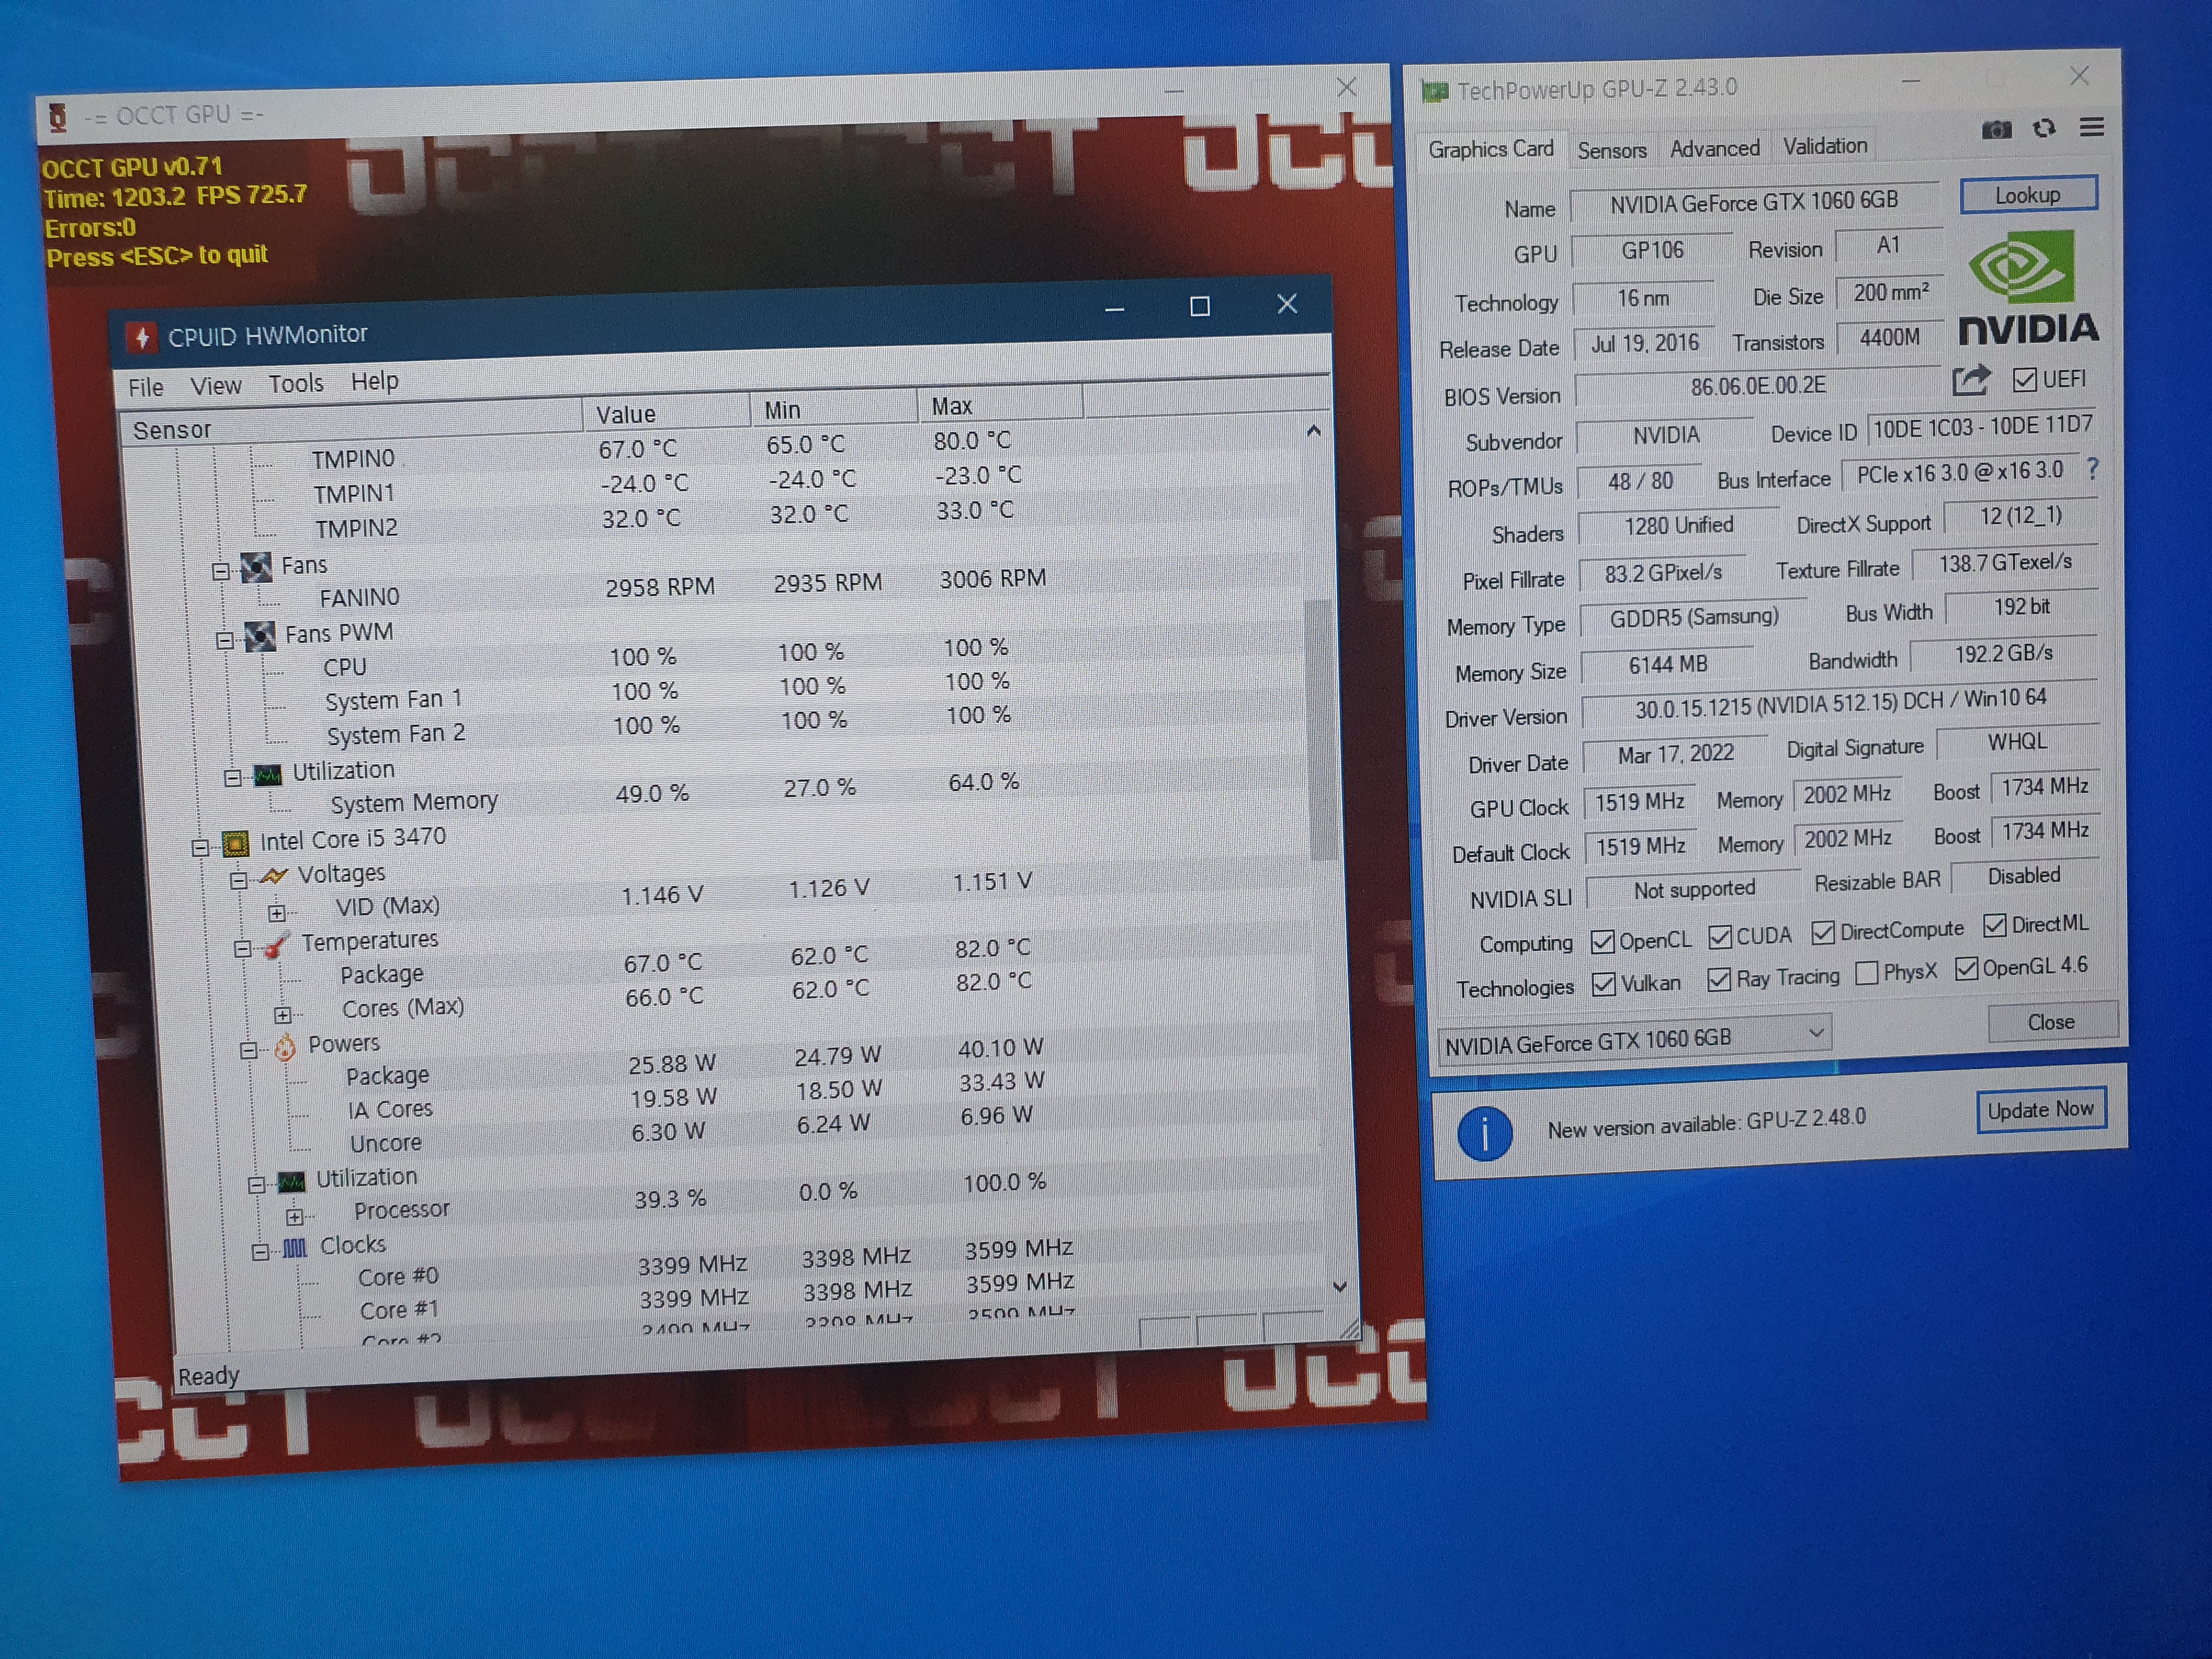
Task: Click the Powers flame icon
Action: pyautogui.click(x=285, y=1046)
